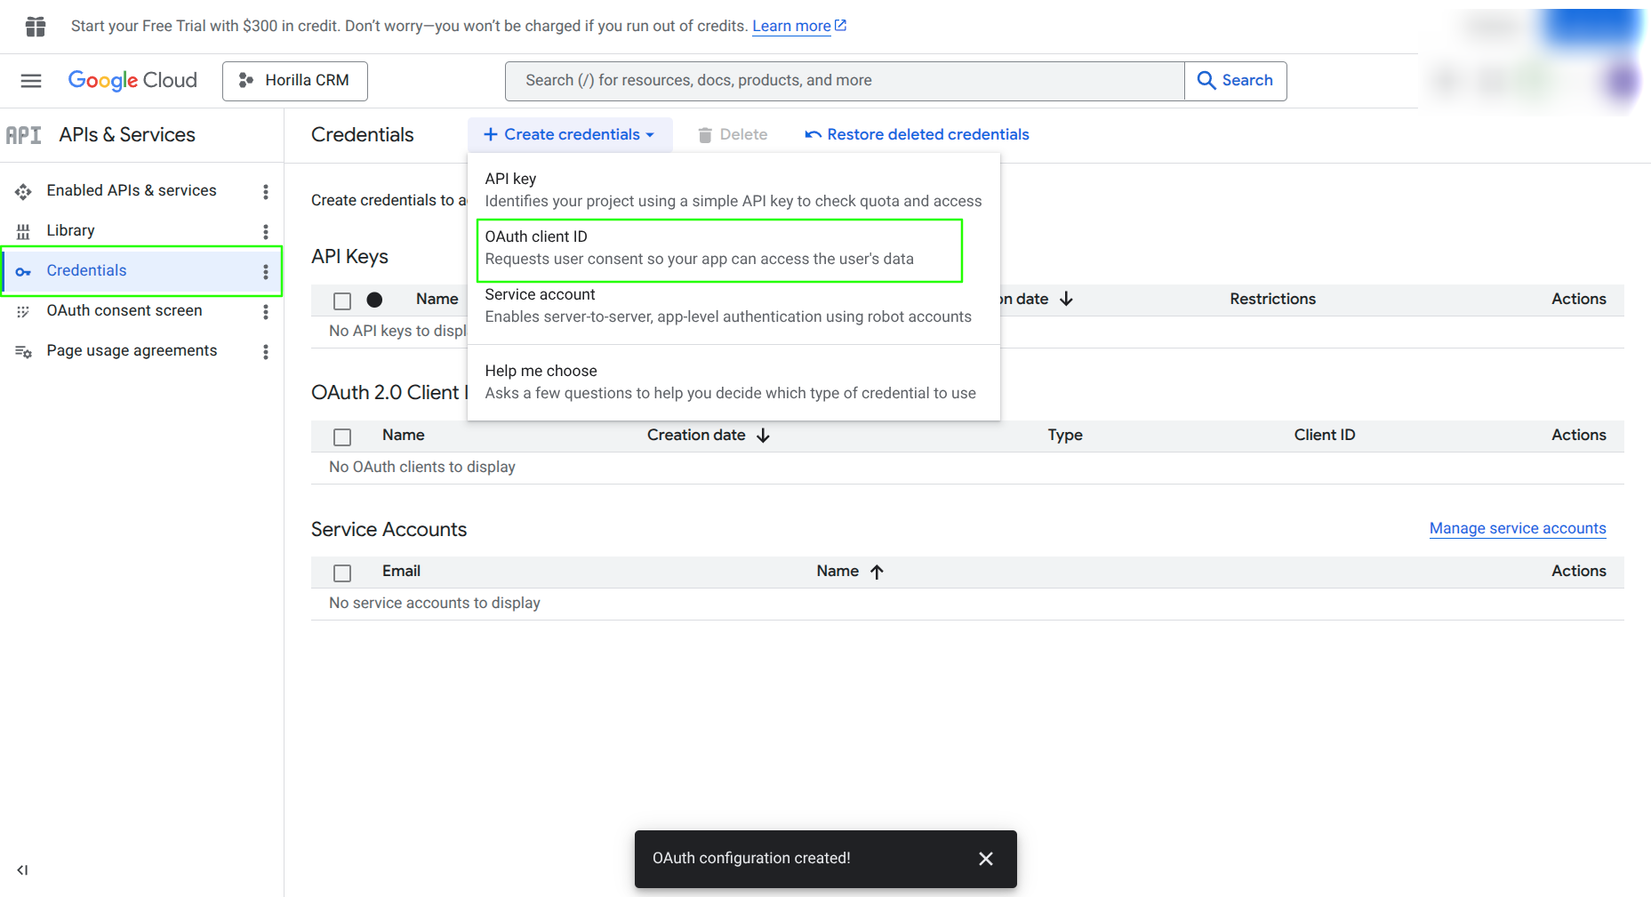Image resolution: width=1651 pixels, height=897 pixels.
Task: Collapse the left navigation panel
Action: point(22,870)
